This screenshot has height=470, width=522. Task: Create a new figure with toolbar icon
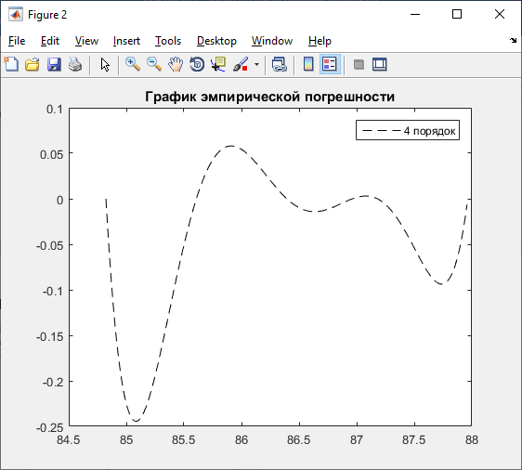11,64
